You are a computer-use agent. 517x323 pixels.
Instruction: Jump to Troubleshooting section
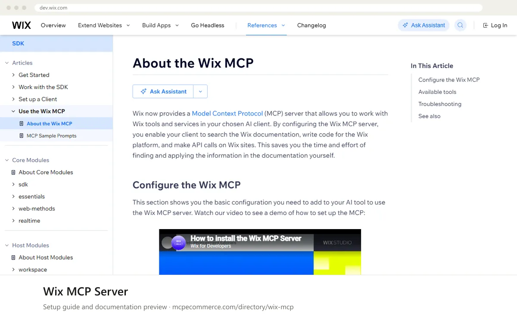[x=440, y=104]
